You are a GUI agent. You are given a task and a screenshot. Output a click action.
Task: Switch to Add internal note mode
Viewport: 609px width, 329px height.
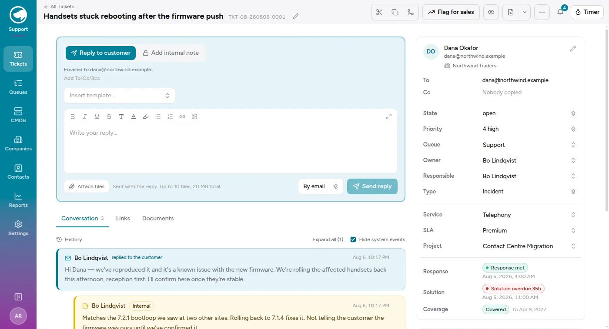[171, 53]
